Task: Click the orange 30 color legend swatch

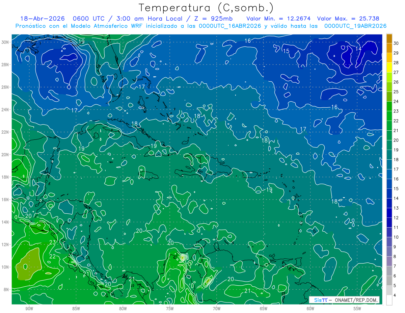Action: (x=389, y=38)
